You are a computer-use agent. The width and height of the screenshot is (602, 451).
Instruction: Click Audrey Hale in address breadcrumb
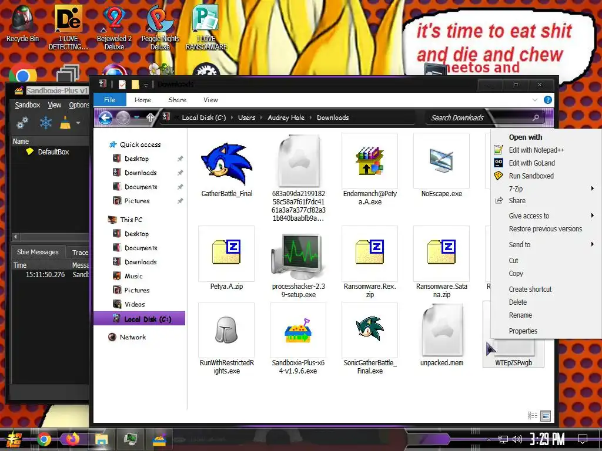(286, 117)
